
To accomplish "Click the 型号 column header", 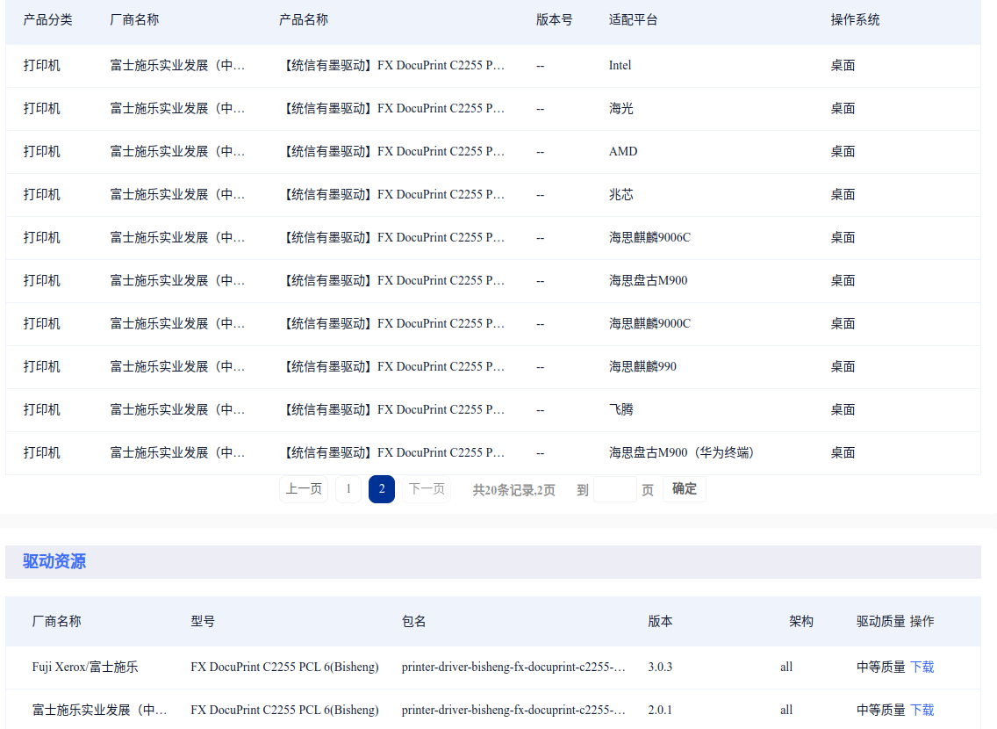I will (x=202, y=622).
